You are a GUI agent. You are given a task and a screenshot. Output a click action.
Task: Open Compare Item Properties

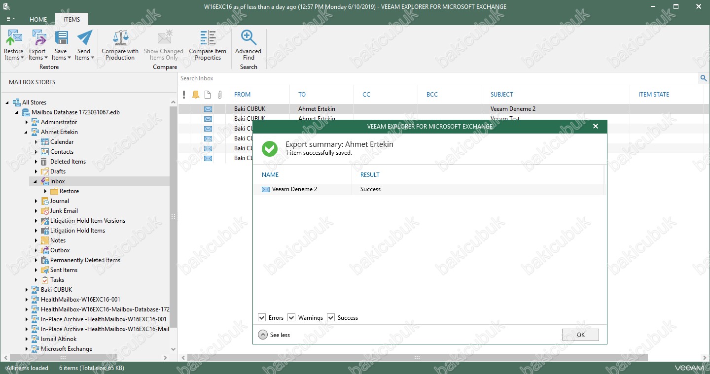tap(208, 45)
